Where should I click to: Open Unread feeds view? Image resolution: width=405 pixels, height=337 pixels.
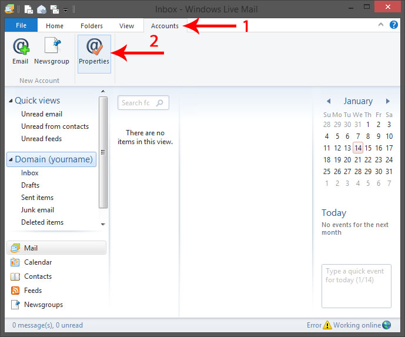click(42, 139)
